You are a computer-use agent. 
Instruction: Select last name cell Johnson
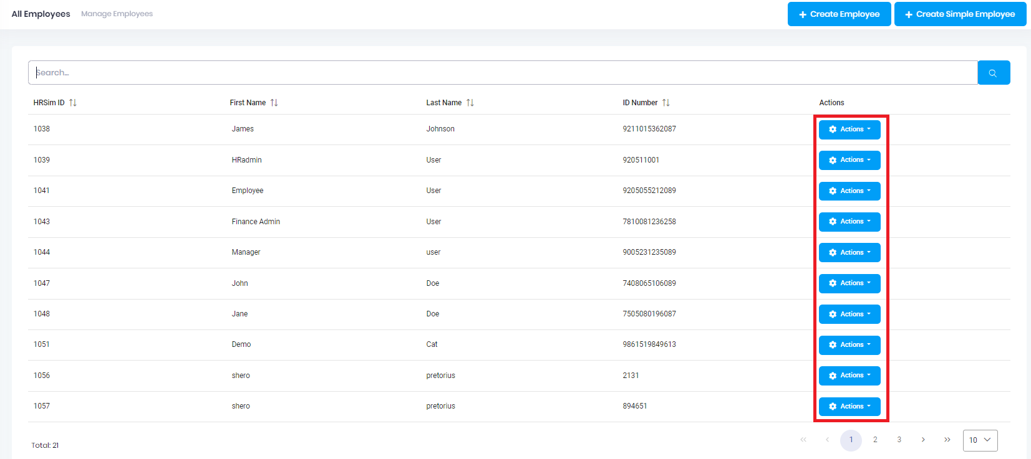click(440, 129)
